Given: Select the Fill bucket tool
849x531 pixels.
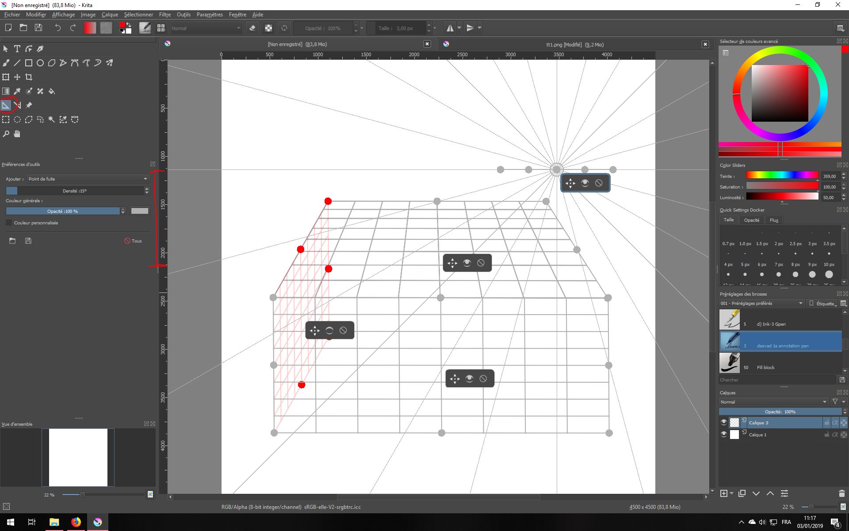Looking at the screenshot, I should pos(52,91).
